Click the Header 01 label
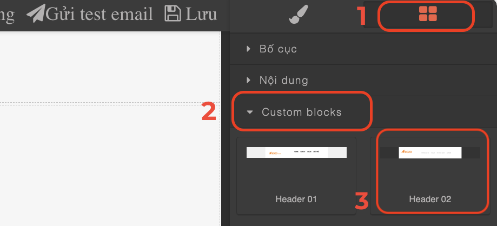The width and height of the screenshot is (497, 226). pos(296,199)
